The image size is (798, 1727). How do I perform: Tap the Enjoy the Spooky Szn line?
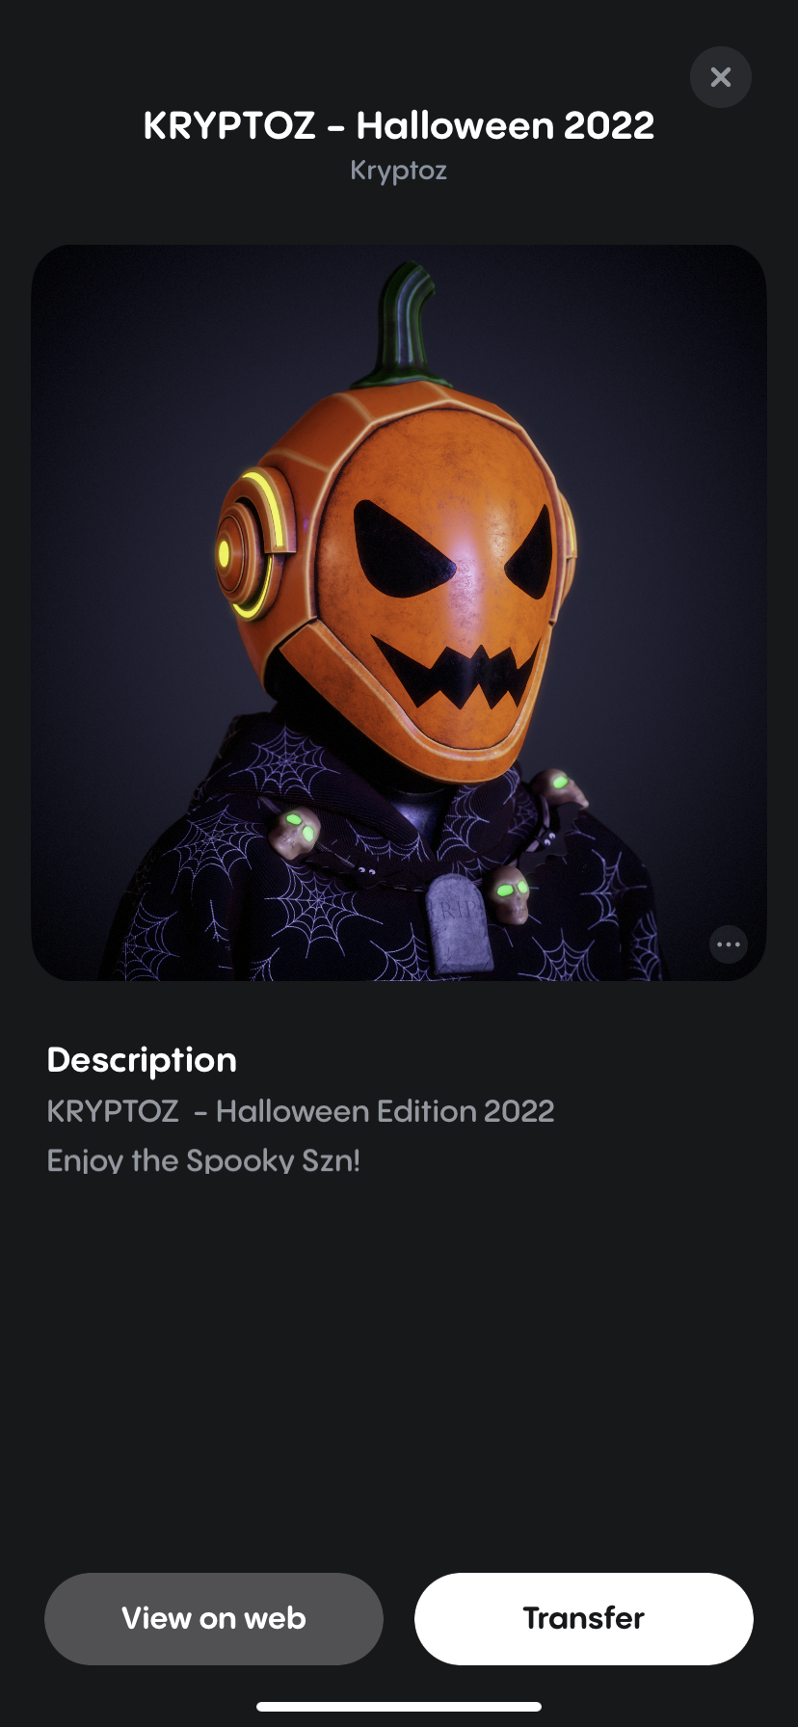point(203,1160)
